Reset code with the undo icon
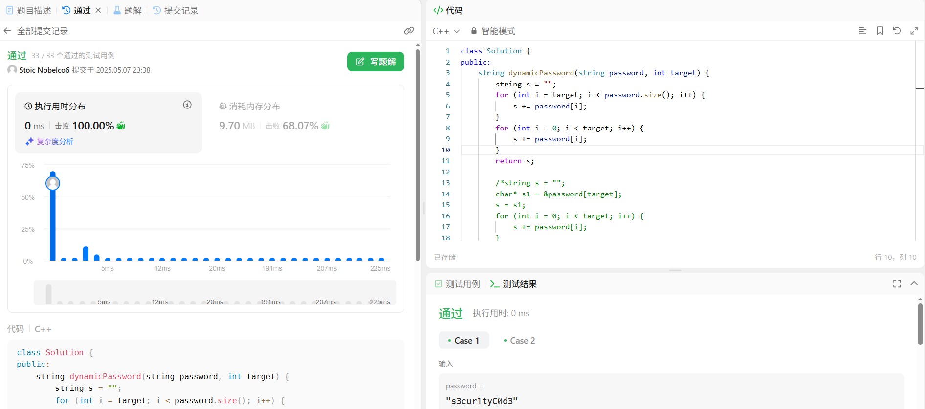This screenshot has height=409, width=925. 897,31
